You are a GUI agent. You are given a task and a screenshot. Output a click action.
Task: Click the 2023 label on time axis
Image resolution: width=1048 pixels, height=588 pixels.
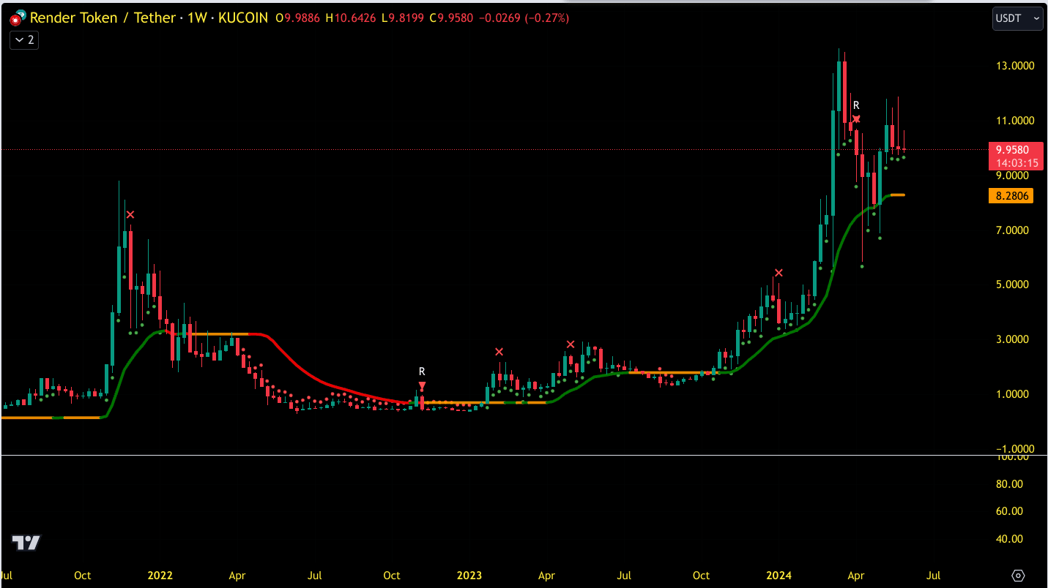(x=469, y=576)
